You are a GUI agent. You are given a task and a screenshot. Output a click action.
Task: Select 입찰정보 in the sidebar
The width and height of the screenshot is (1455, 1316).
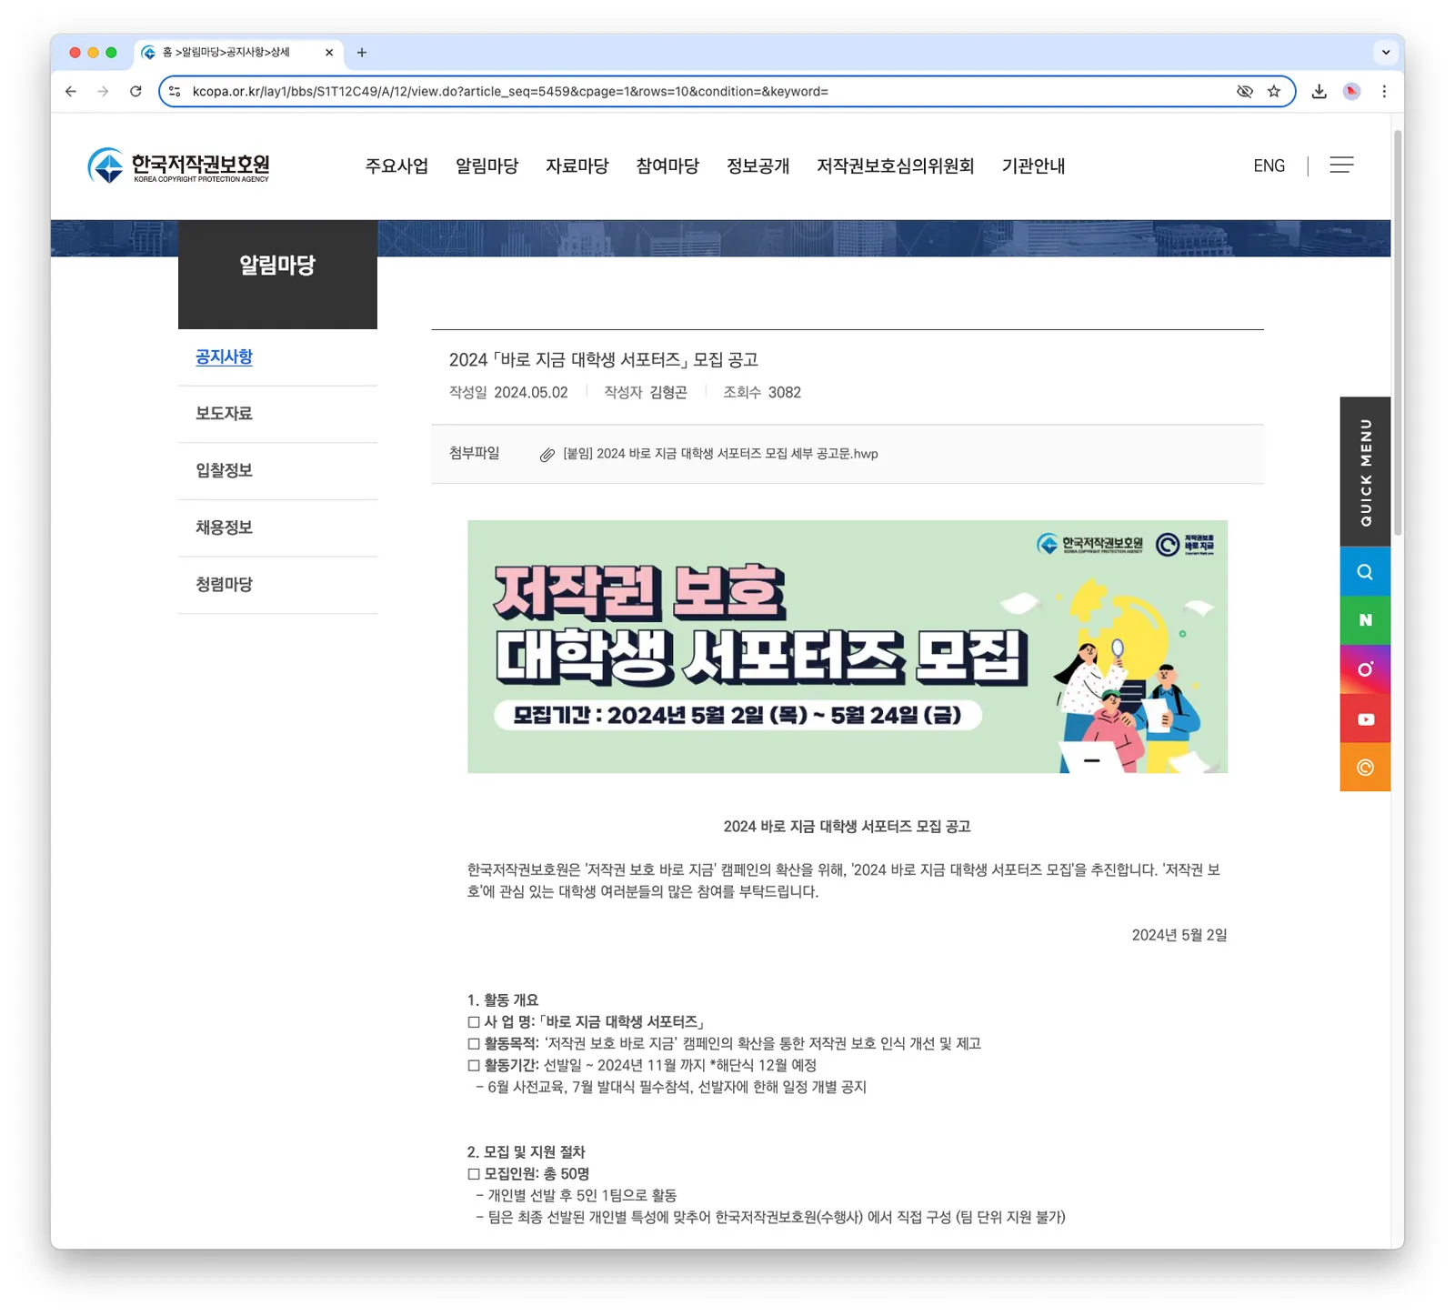click(224, 470)
